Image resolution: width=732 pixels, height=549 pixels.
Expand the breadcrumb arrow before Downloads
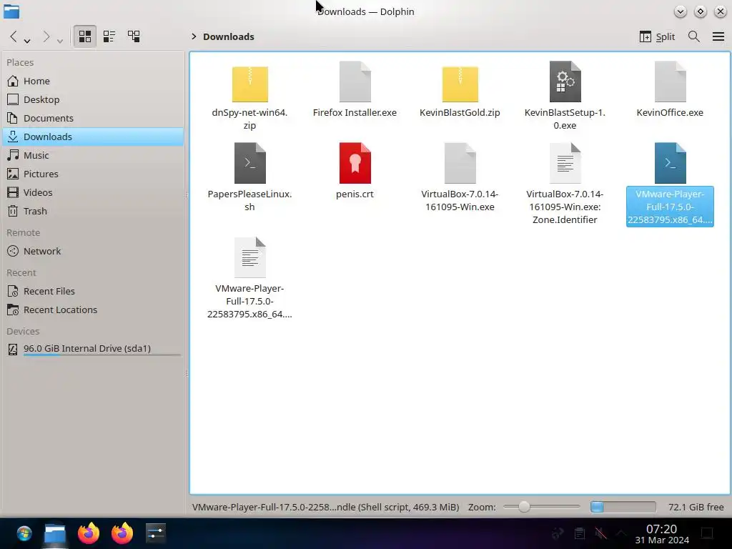point(194,36)
